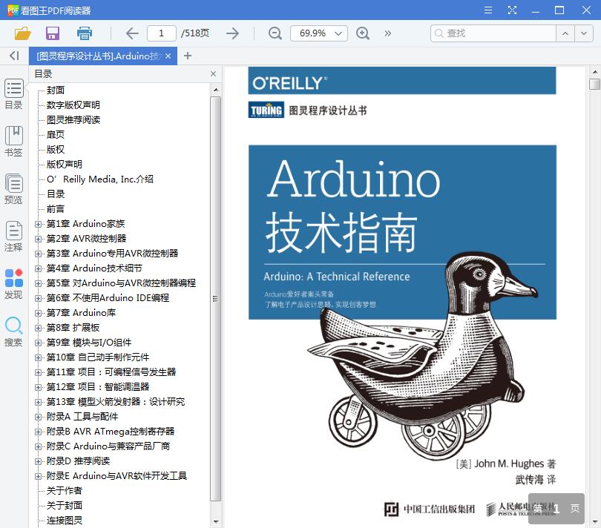Screen dimensions: 601x528
Task: Open the 目录 outline panel in the sidebar
Action: [x=14, y=94]
